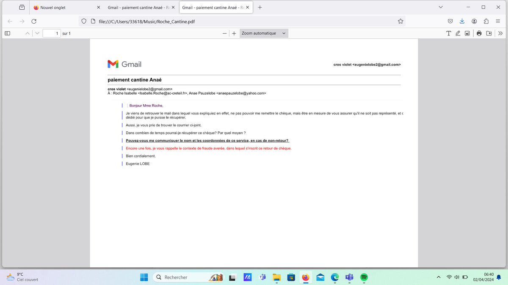Viewport: 508px width, 285px height.
Task: Open the Mail app from taskbar
Action: [320, 277]
